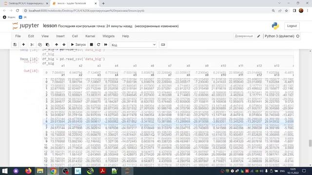
Task: Click the Доверенный trusted notebook button
Action: coord(244,36)
